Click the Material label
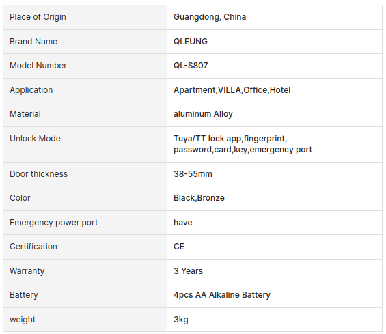Image resolution: width=386 pixels, height=334 pixels. [x=25, y=114]
